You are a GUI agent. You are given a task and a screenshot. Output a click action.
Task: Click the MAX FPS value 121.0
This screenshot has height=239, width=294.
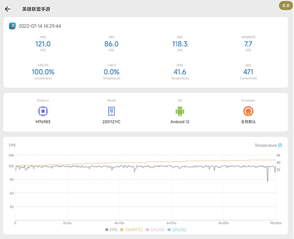[x=43, y=44]
